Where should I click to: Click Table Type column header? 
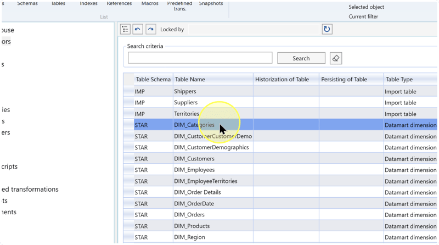coord(410,79)
